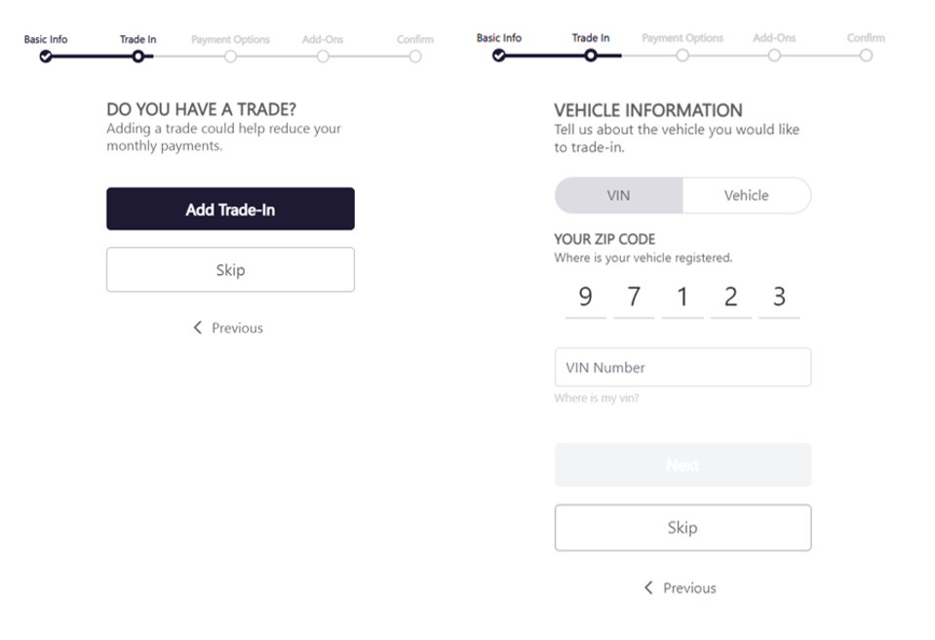The image size is (935, 640).
Task: Click the Add-Ons step circle in left panel
Action: [323, 57]
